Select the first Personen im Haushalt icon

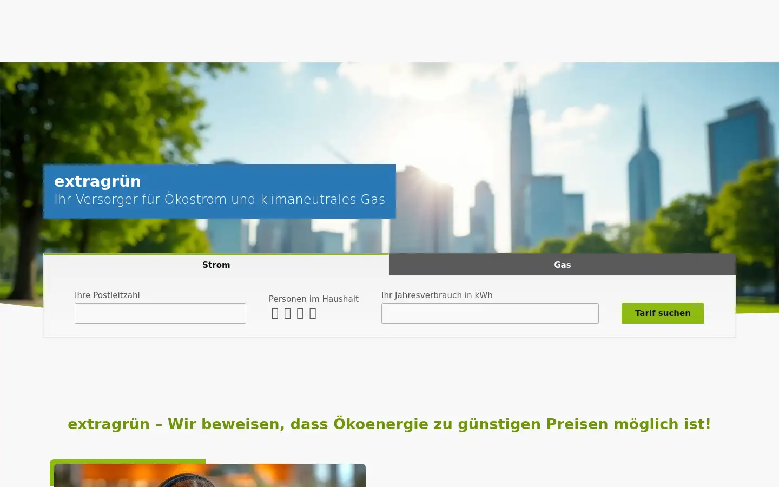pyautogui.click(x=275, y=313)
